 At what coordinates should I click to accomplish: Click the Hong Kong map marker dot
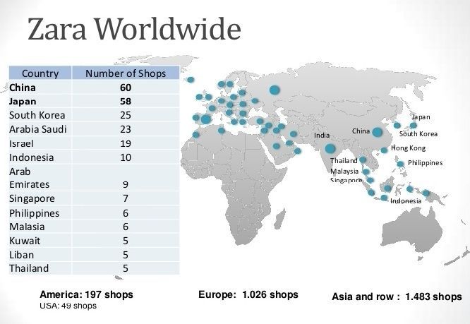(x=384, y=150)
